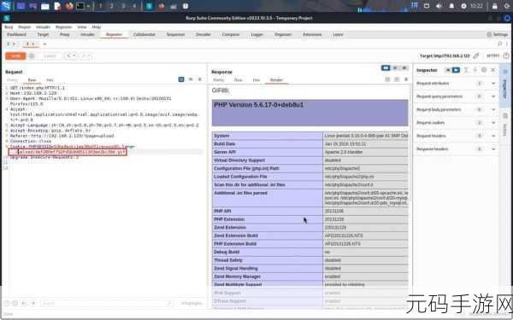Image resolution: width=513 pixels, height=320 pixels.
Task: Switch to the Proxy tab
Action: click(x=65, y=35)
